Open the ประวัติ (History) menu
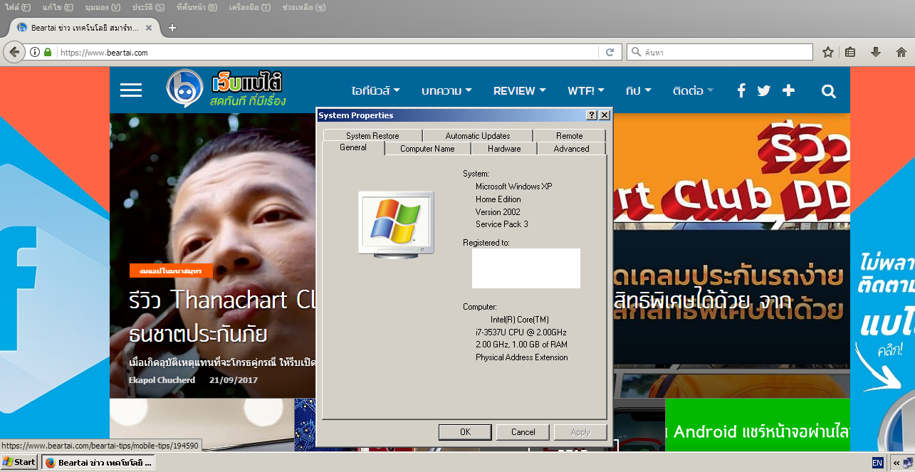This screenshot has height=472, width=915. 149,7
